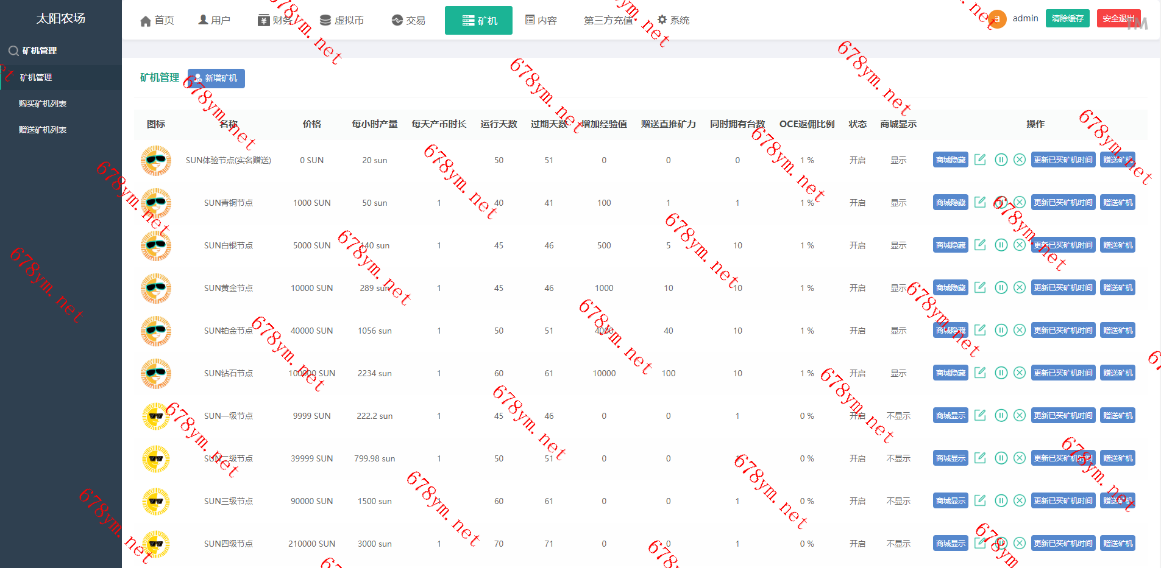The width and height of the screenshot is (1161, 568).
Task: Click the delete X icon for SUN一级节点
Action: point(1020,415)
